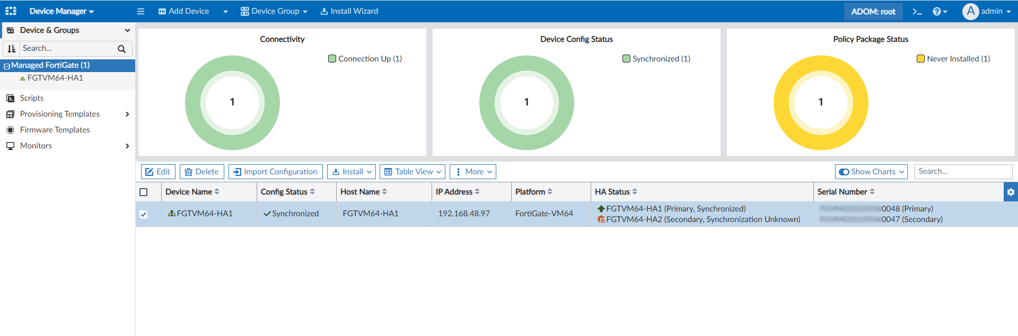1018x336 pixels.
Task: Focus the device table search field
Action: [963, 172]
